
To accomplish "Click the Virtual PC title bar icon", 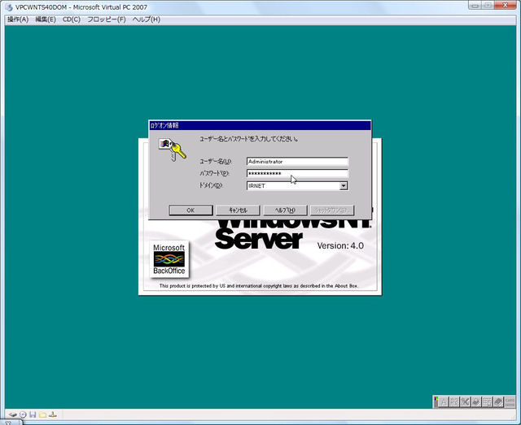I will click(x=9, y=7).
